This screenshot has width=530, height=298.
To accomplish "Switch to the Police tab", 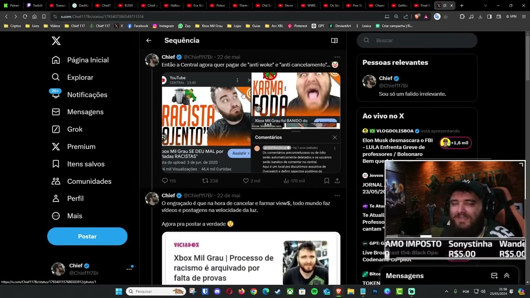I will tap(217, 5).
